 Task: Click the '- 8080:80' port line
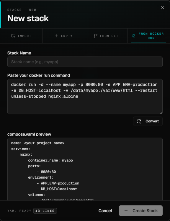pyautogui.click(x=46, y=172)
